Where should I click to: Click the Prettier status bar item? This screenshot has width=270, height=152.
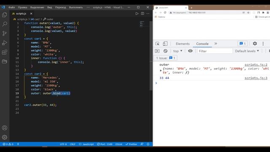coord(131,144)
